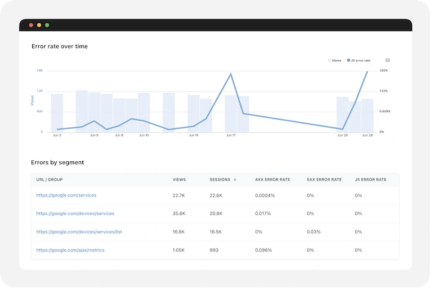Open the https://google.com/ajax/metrics link
Screen dimensions: 431x288
pos(70,250)
